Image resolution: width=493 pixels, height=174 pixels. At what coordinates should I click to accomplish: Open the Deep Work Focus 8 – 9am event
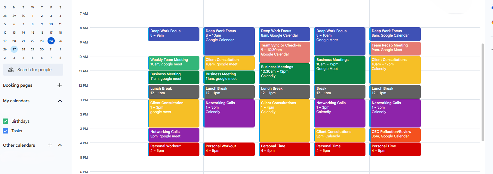point(174,34)
